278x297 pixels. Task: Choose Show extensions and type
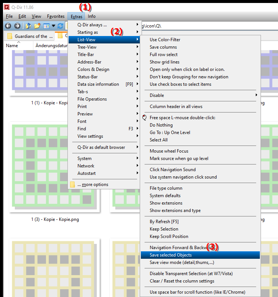[200, 210]
